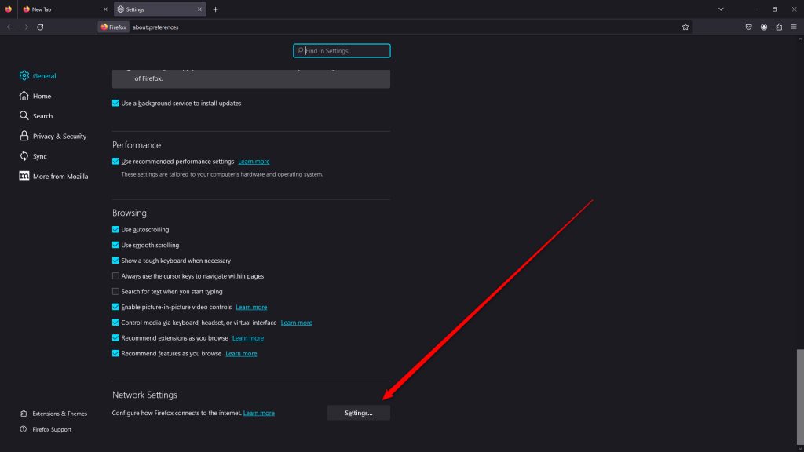Image resolution: width=804 pixels, height=452 pixels.
Task: Open the Network Settings dialog
Action: point(358,412)
